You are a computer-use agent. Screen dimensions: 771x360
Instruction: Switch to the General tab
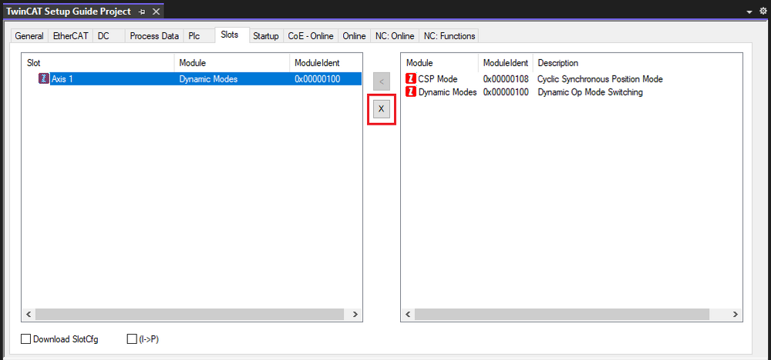[x=29, y=36]
